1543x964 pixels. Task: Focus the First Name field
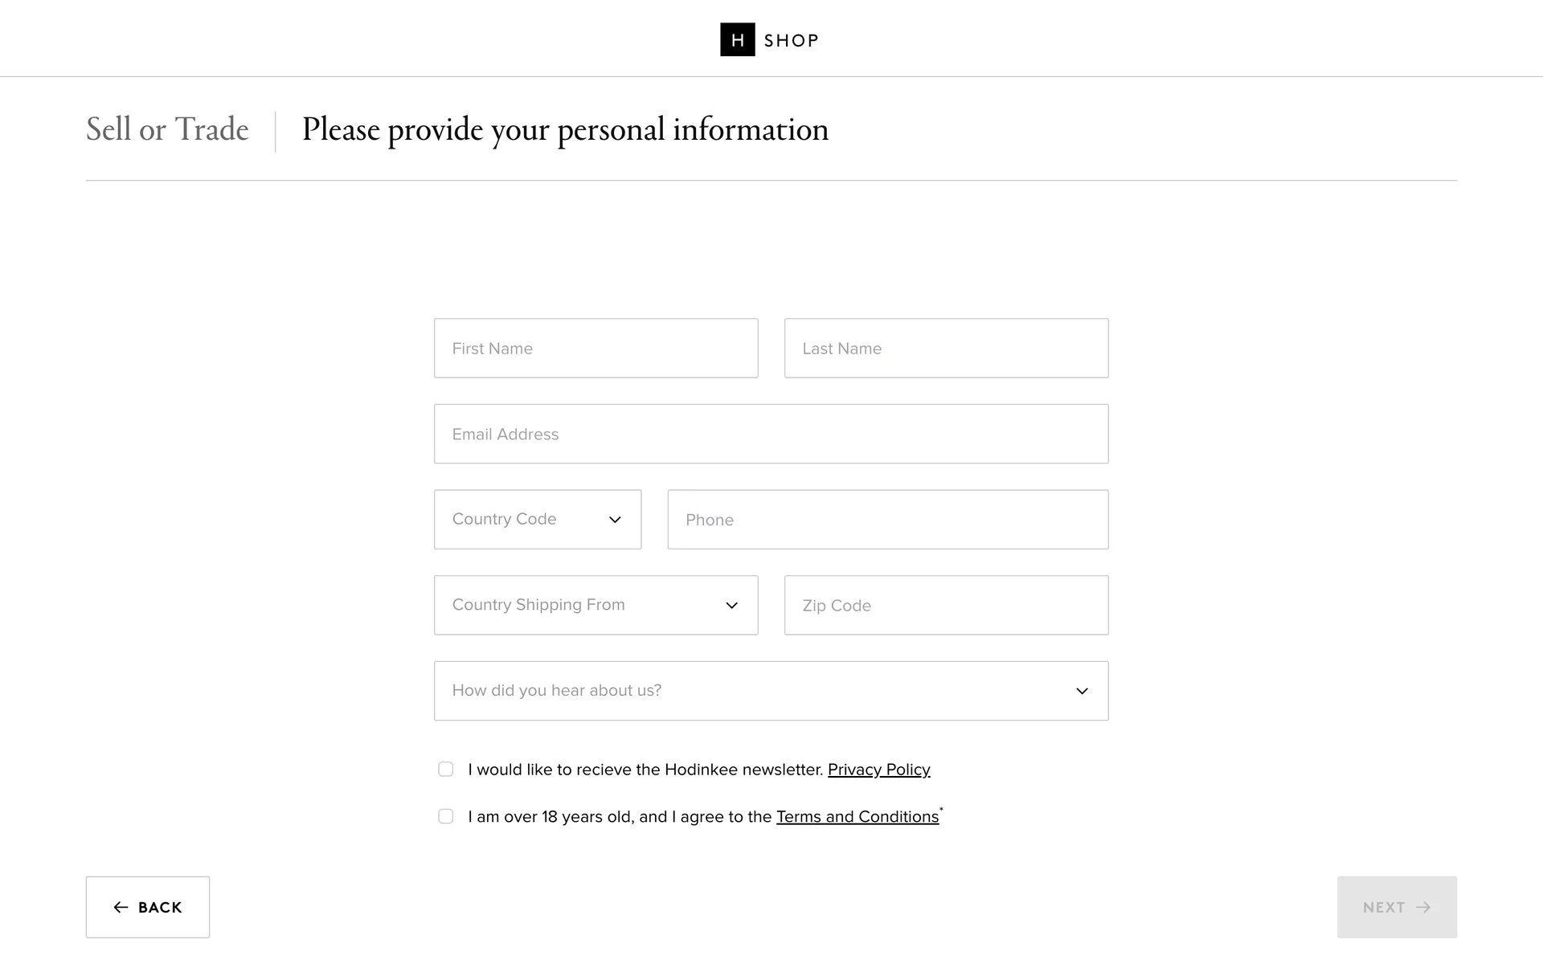tap(596, 349)
